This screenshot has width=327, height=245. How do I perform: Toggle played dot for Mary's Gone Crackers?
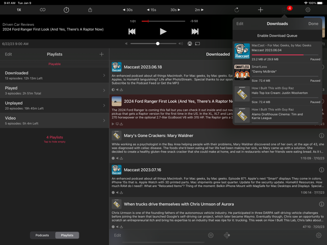coord(113,158)
